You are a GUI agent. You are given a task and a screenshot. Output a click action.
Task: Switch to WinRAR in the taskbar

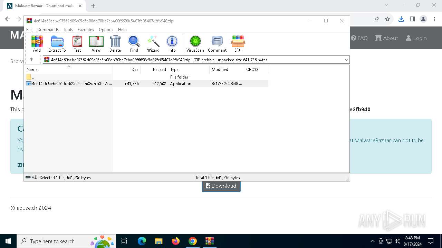[x=210, y=241]
